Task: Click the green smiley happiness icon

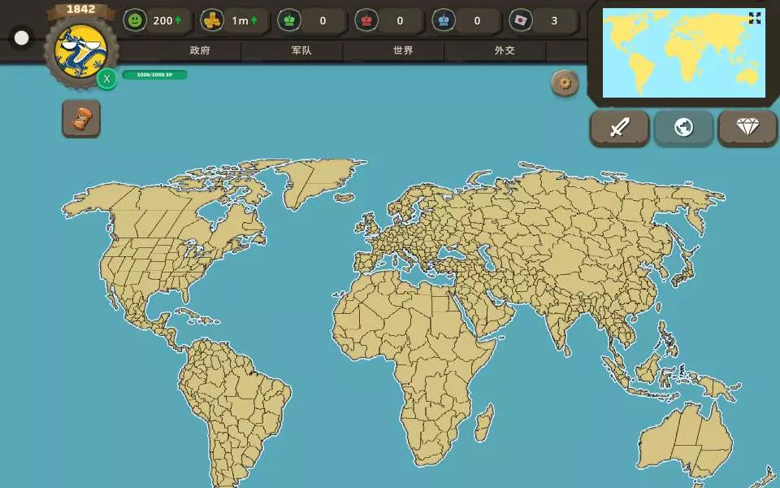Action: point(135,20)
